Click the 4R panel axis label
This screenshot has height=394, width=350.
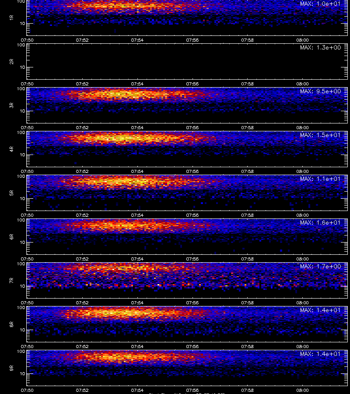11,149
